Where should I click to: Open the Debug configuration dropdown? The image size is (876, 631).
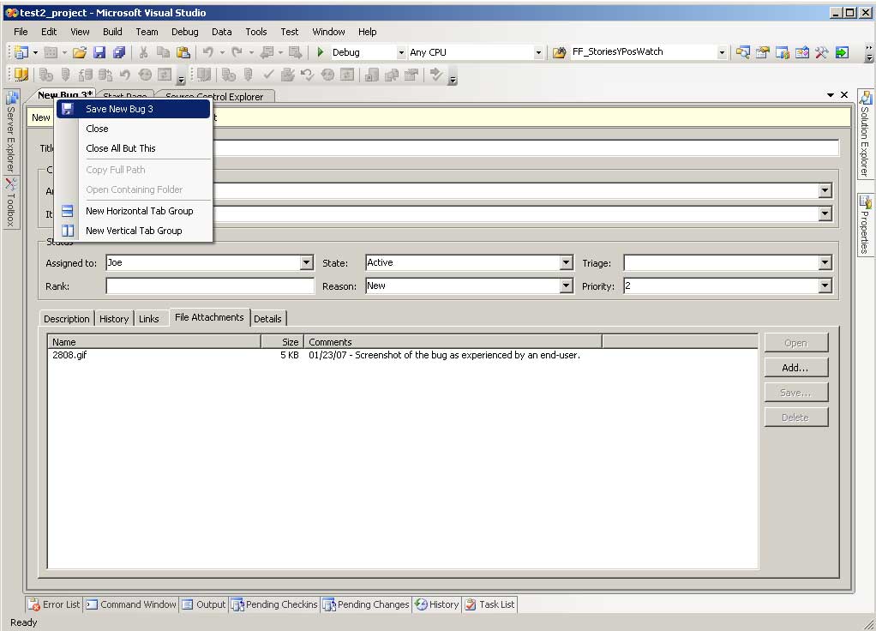pyautogui.click(x=401, y=52)
